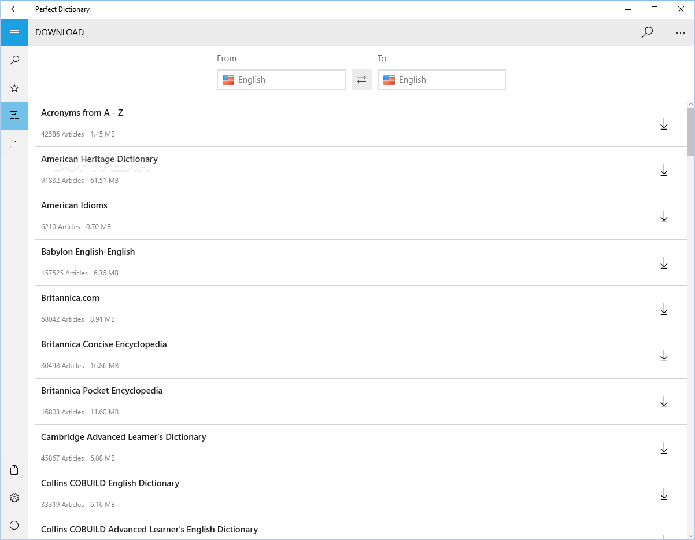Minimize the Perfect Dictionary window
This screenshot has width=695, height=540.
[x=628, y=9]
